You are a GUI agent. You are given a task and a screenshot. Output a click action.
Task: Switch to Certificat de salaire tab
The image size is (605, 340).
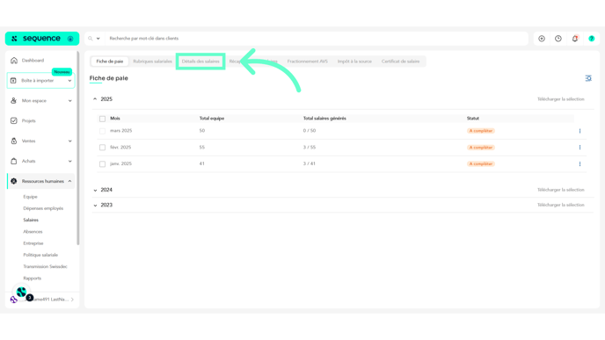pyautogui.click(x=400, y=61)
